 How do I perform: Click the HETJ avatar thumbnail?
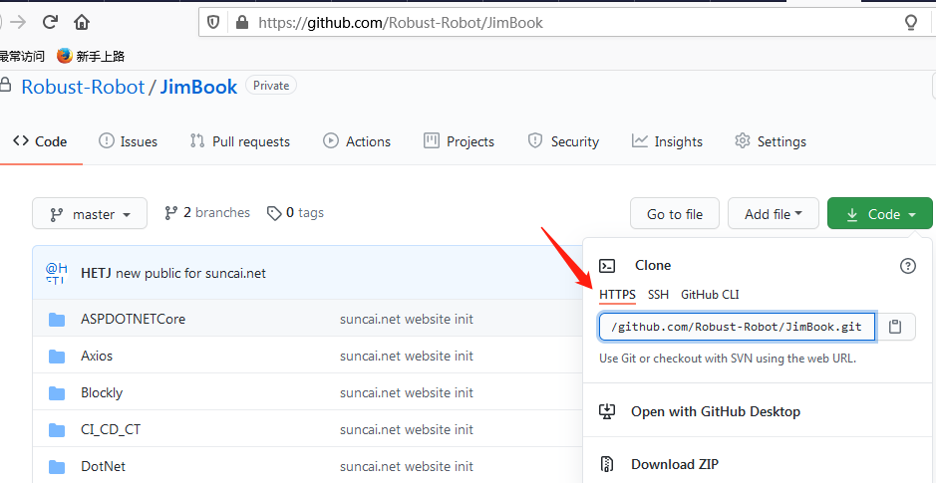tap(56, 273)
